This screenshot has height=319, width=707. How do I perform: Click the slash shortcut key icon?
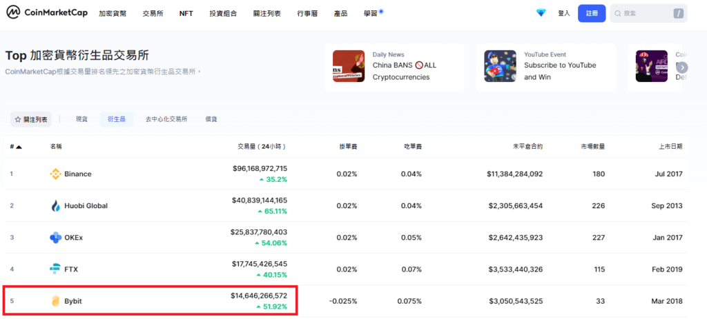click(678, 14)
